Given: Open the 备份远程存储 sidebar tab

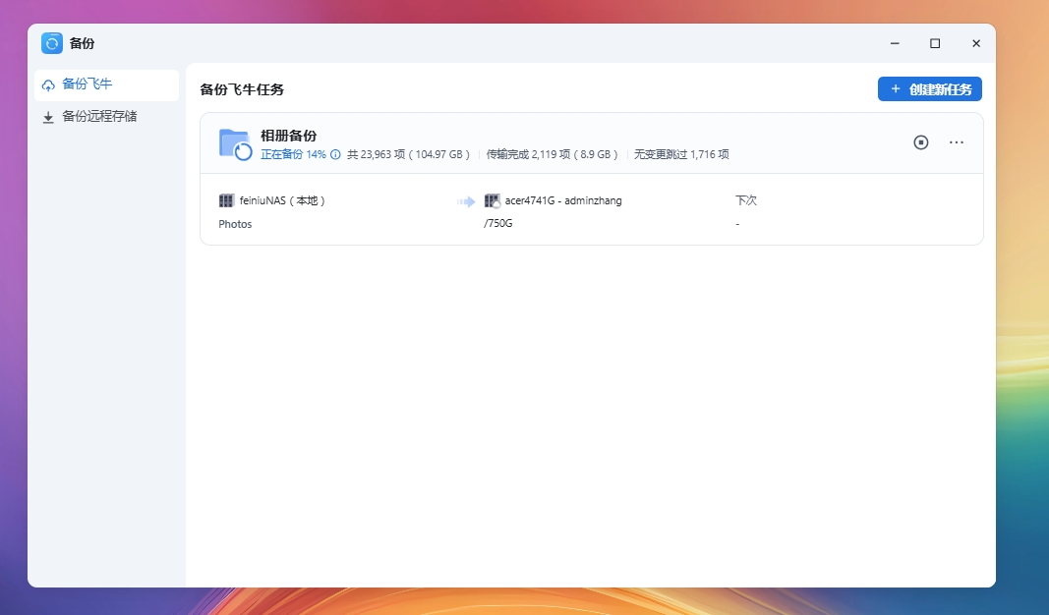Looking at the screenshot, I should pos(106,117).
